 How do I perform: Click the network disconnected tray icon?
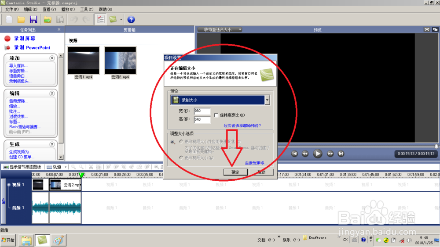(402, 240)
